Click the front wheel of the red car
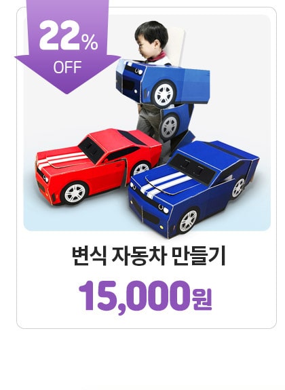 [75, 193]
